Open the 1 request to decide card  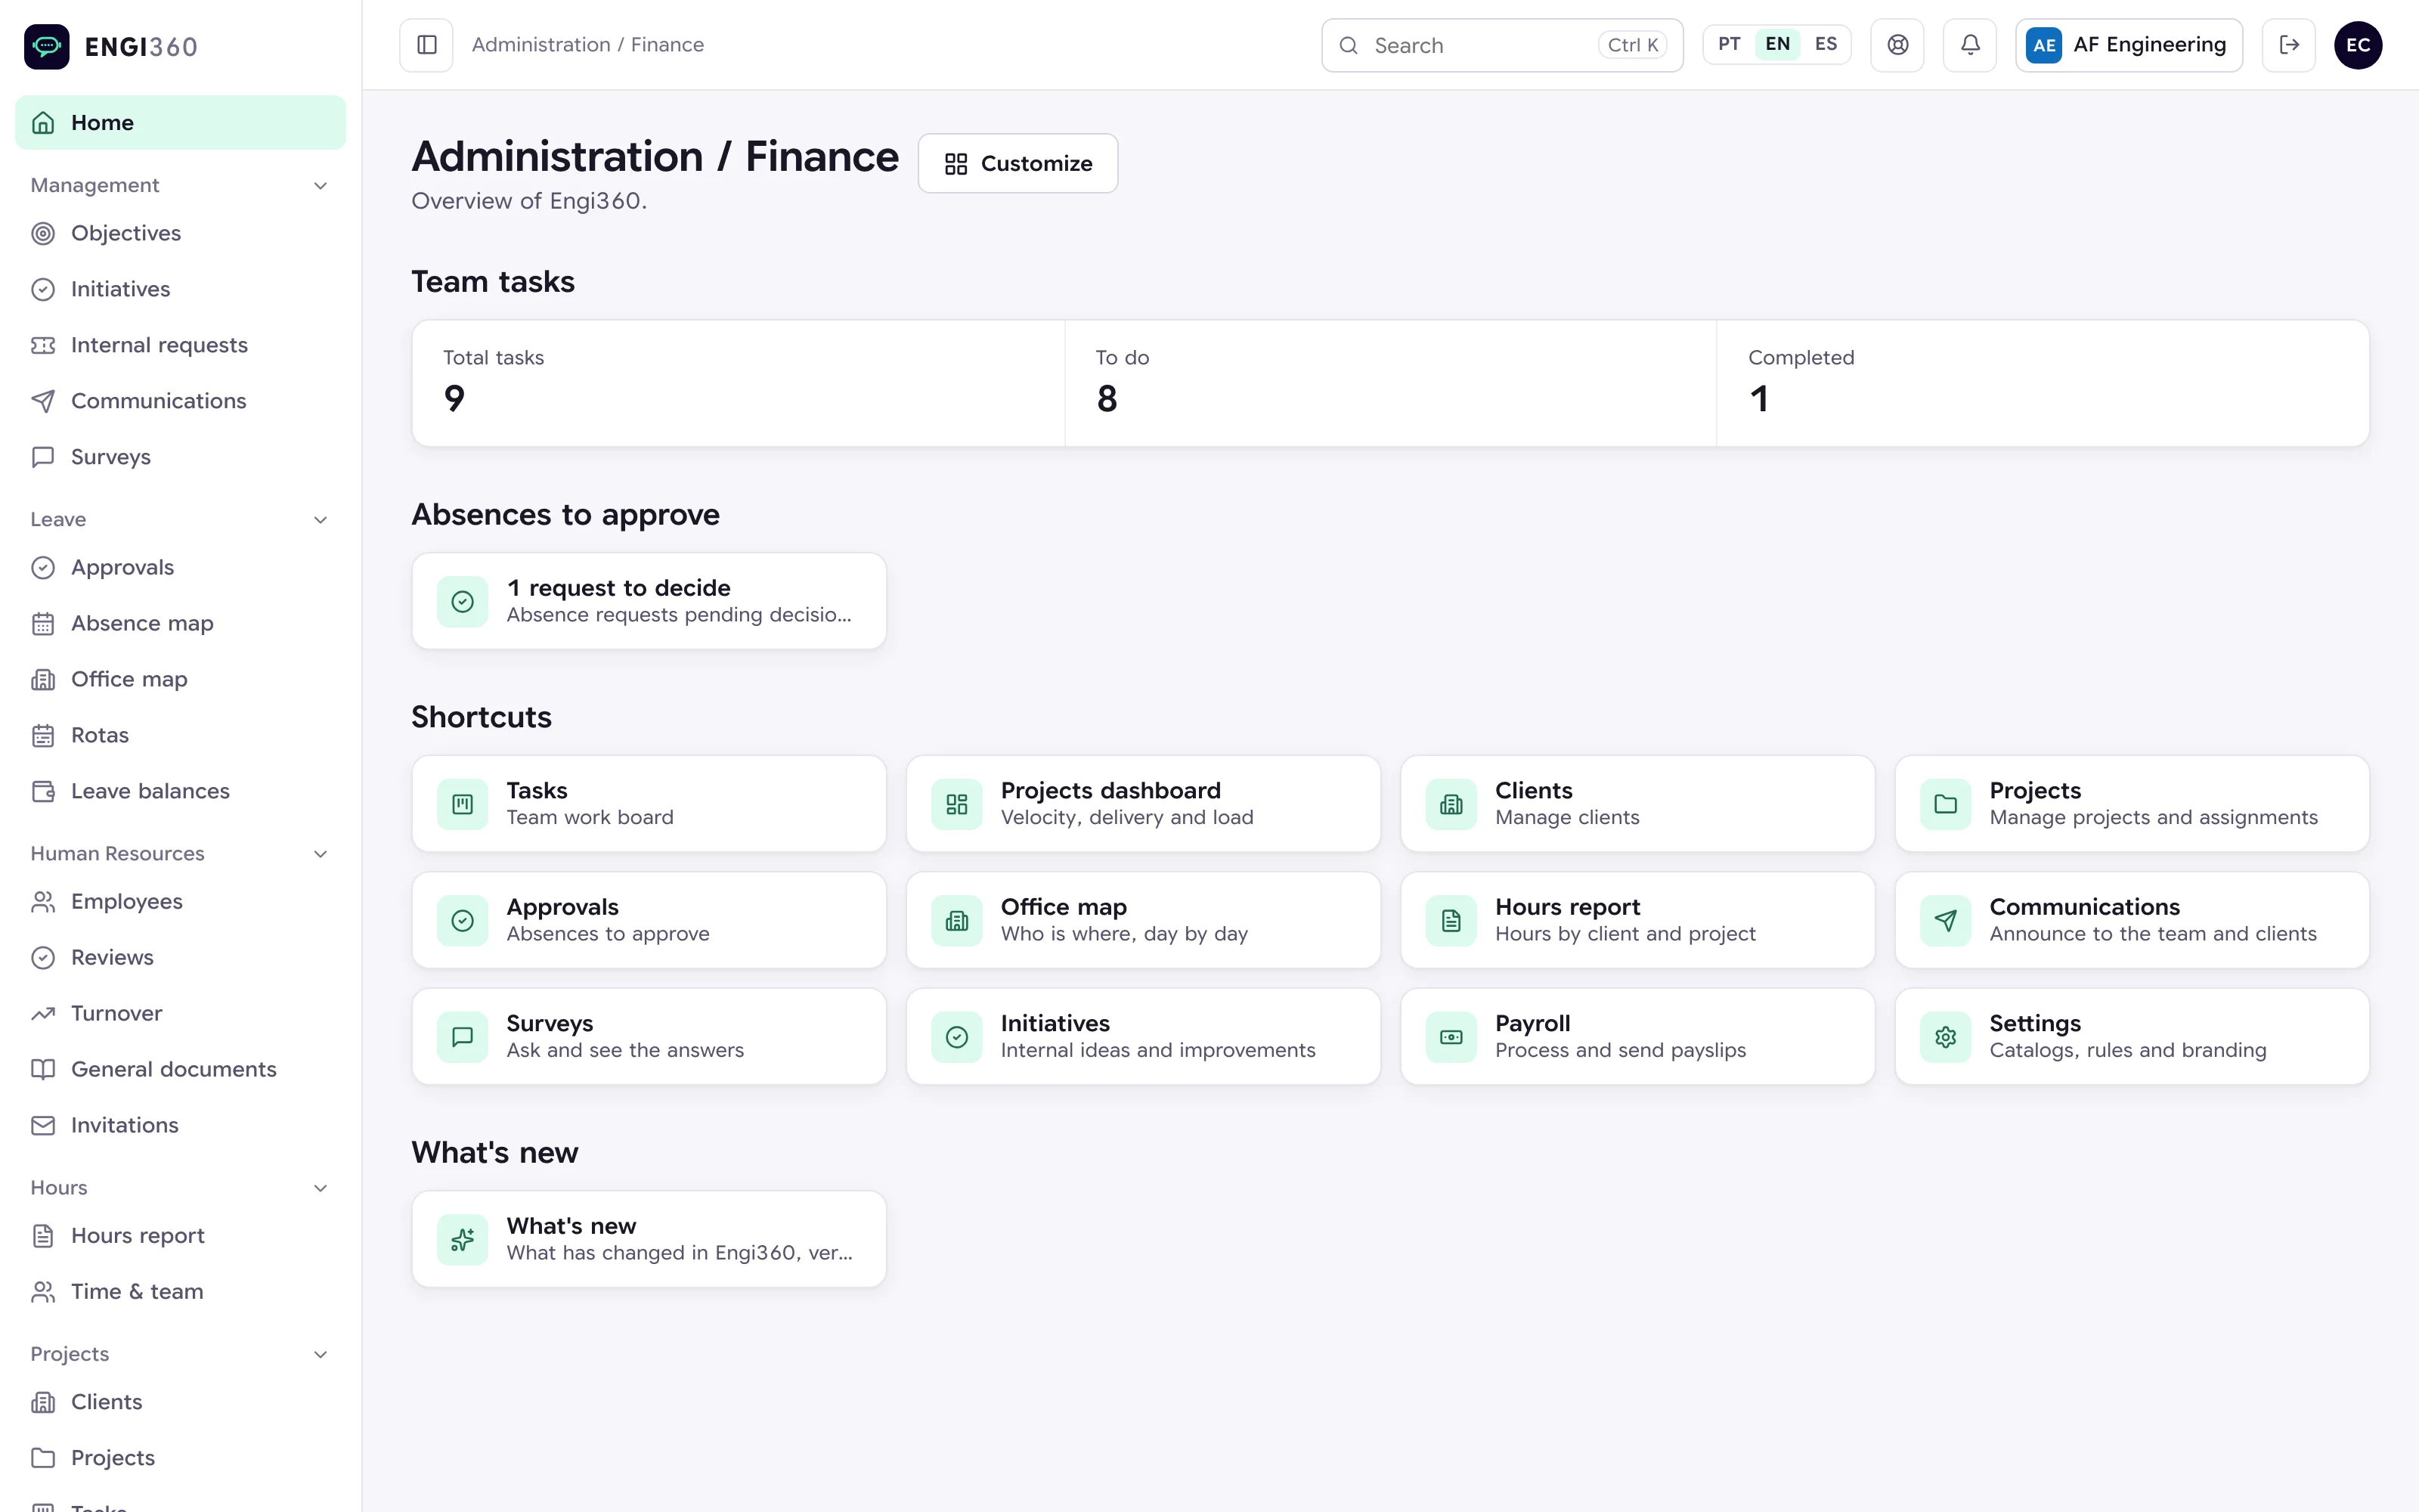649,601
